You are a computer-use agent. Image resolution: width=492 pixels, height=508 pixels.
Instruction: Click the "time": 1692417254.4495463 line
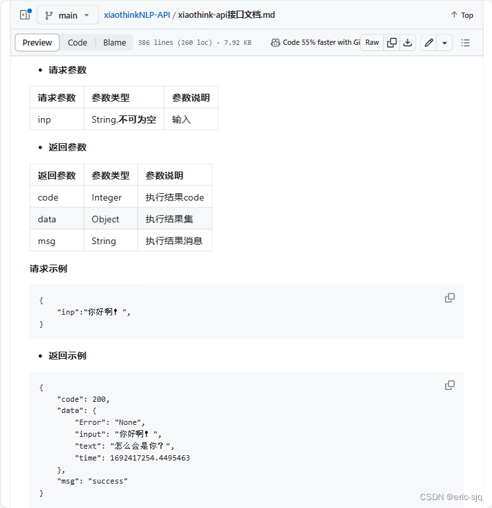133,458
